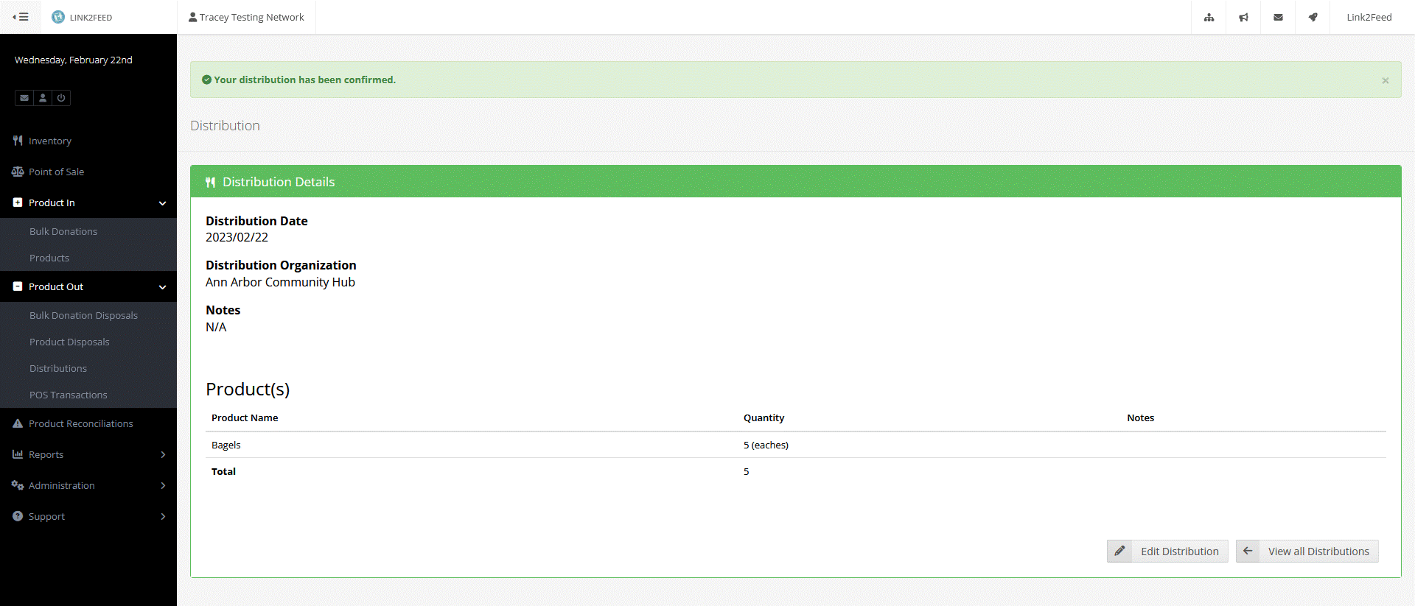Open announcements via the megaphone icon
Image resolution: width=1415 pixels, height=606 pixels.
[x=1243, y=17]
